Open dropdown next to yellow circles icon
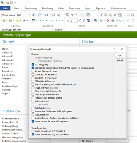137x143 pixels. [x=21, y=21]
